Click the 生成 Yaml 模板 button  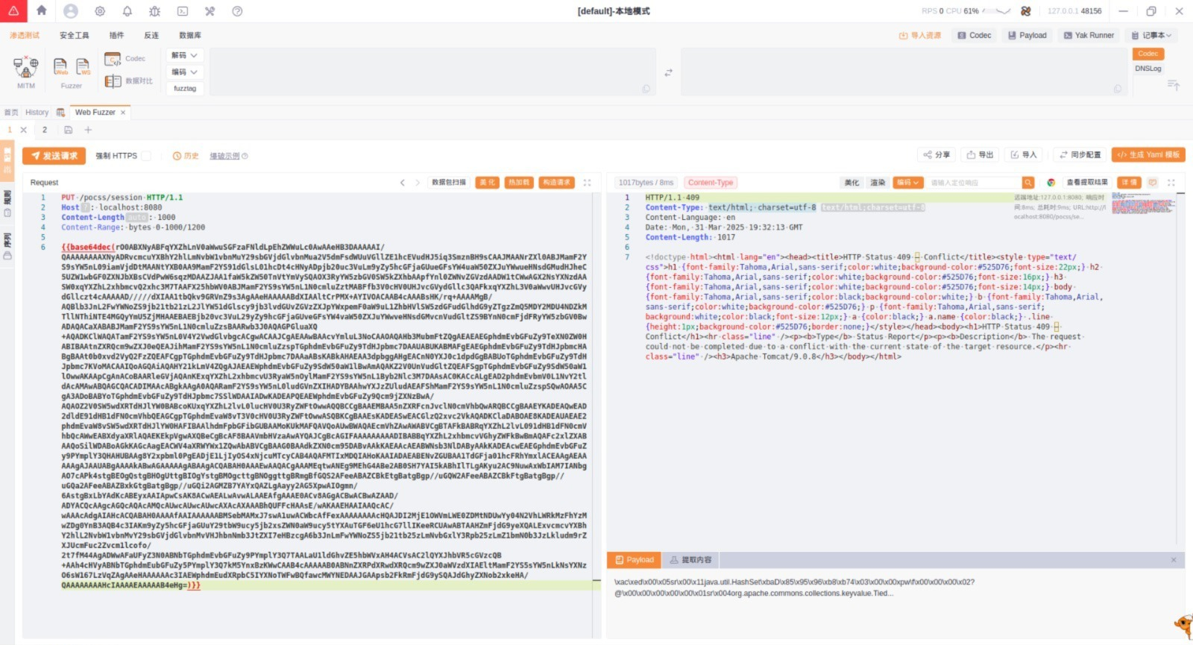click(1148, 155)
